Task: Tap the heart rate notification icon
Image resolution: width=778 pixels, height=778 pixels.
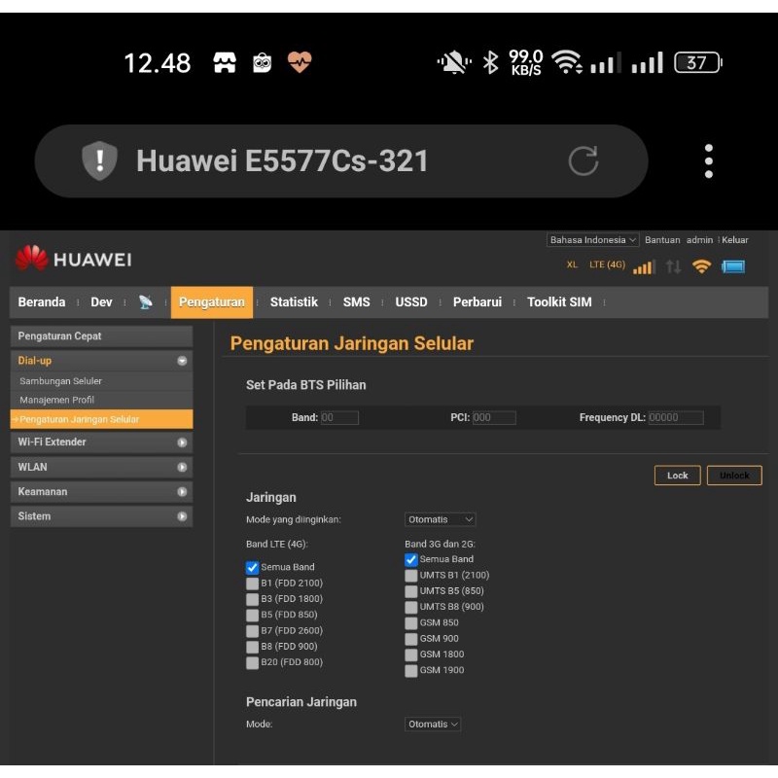Action: (x=300, y=62)
